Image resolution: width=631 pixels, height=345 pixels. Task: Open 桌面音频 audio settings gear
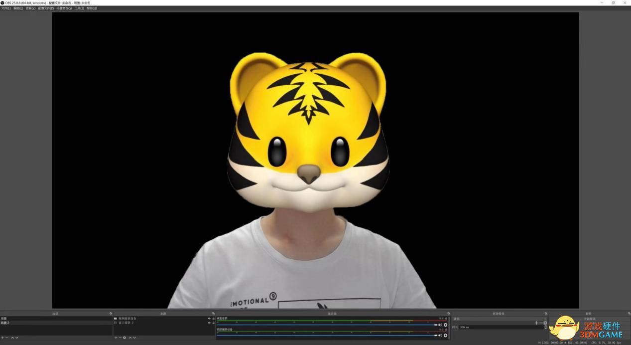(x=445, y=325)
